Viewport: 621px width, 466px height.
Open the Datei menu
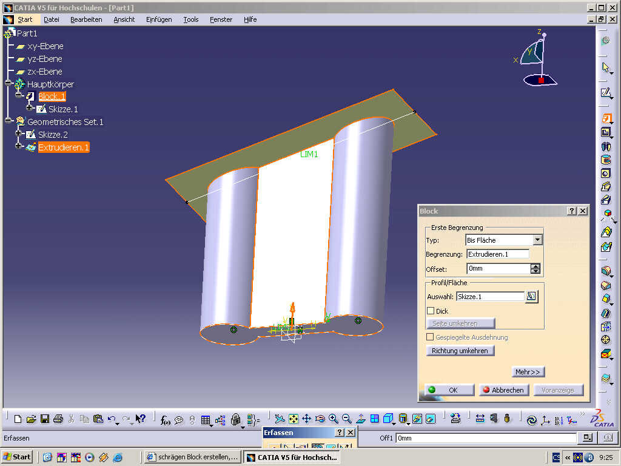(x=52, y=19)
